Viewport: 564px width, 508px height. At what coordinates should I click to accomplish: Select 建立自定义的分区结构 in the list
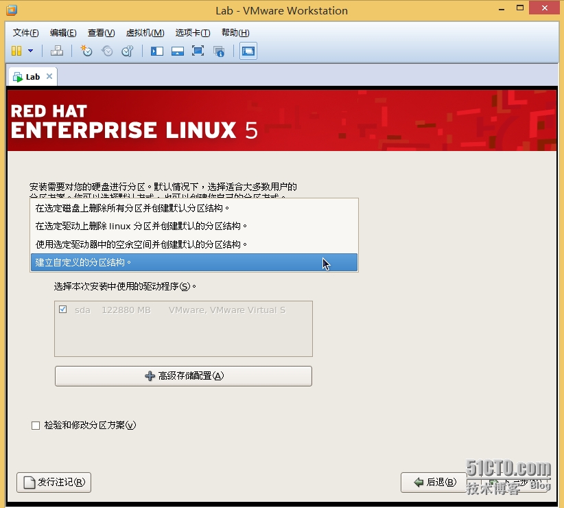[194, 262]
